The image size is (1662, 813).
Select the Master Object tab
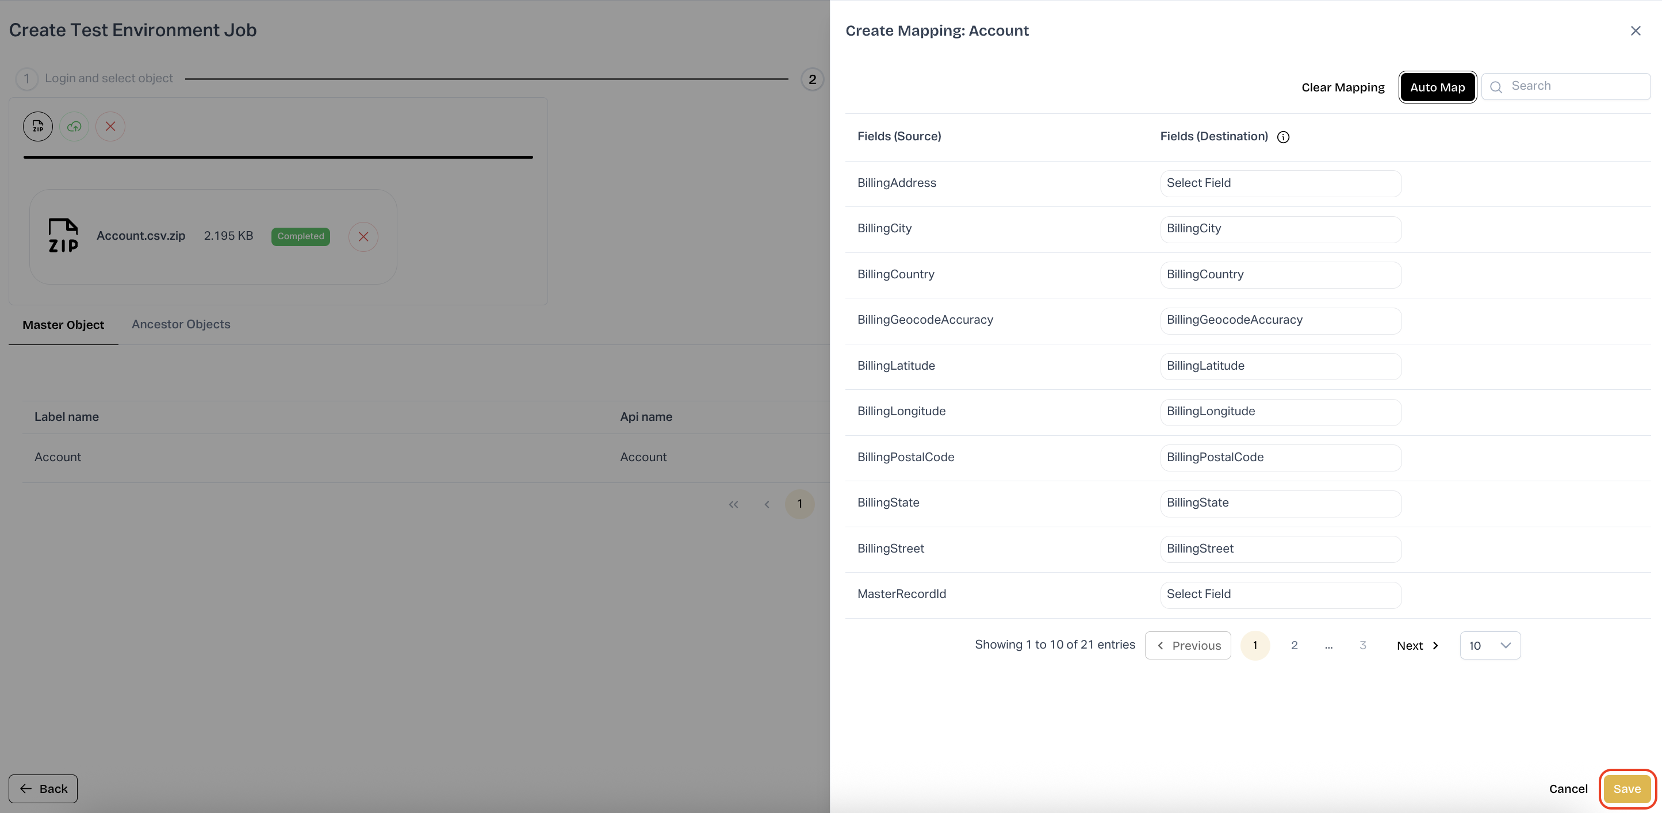pos(63,324)
